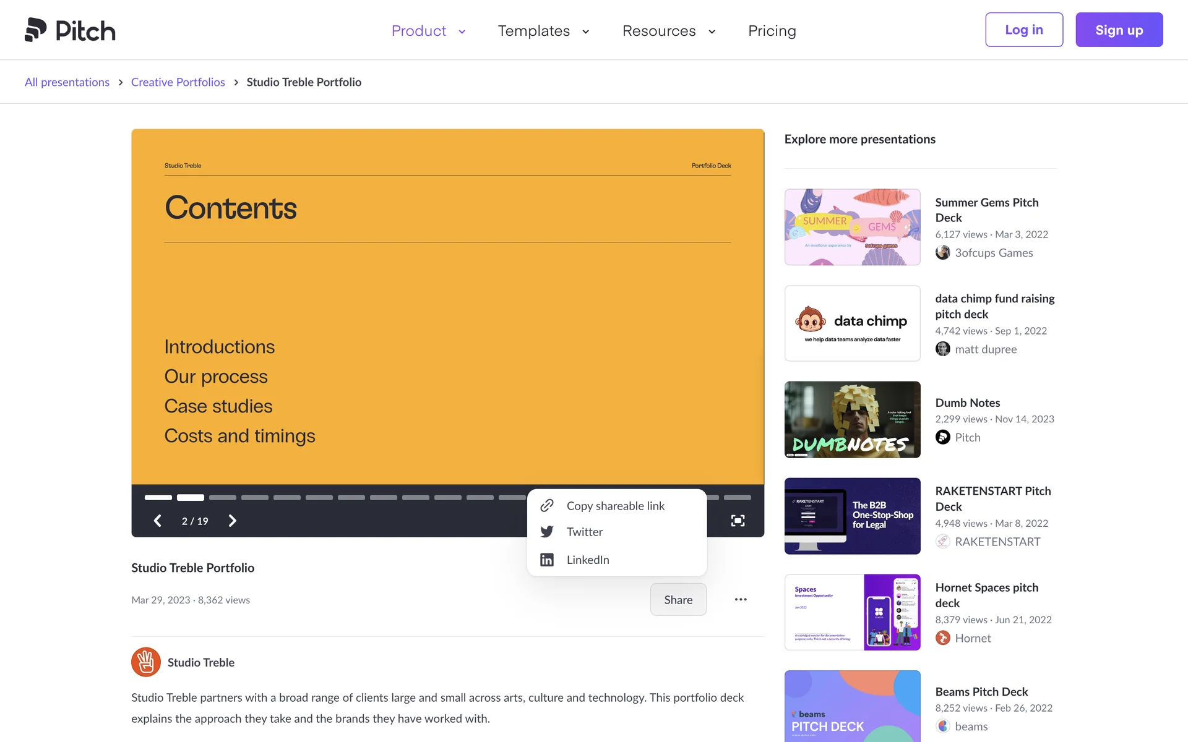Go to the Creative Portfolios breadcrumb
Screen dimensions: 1188x742
[178, 82]
